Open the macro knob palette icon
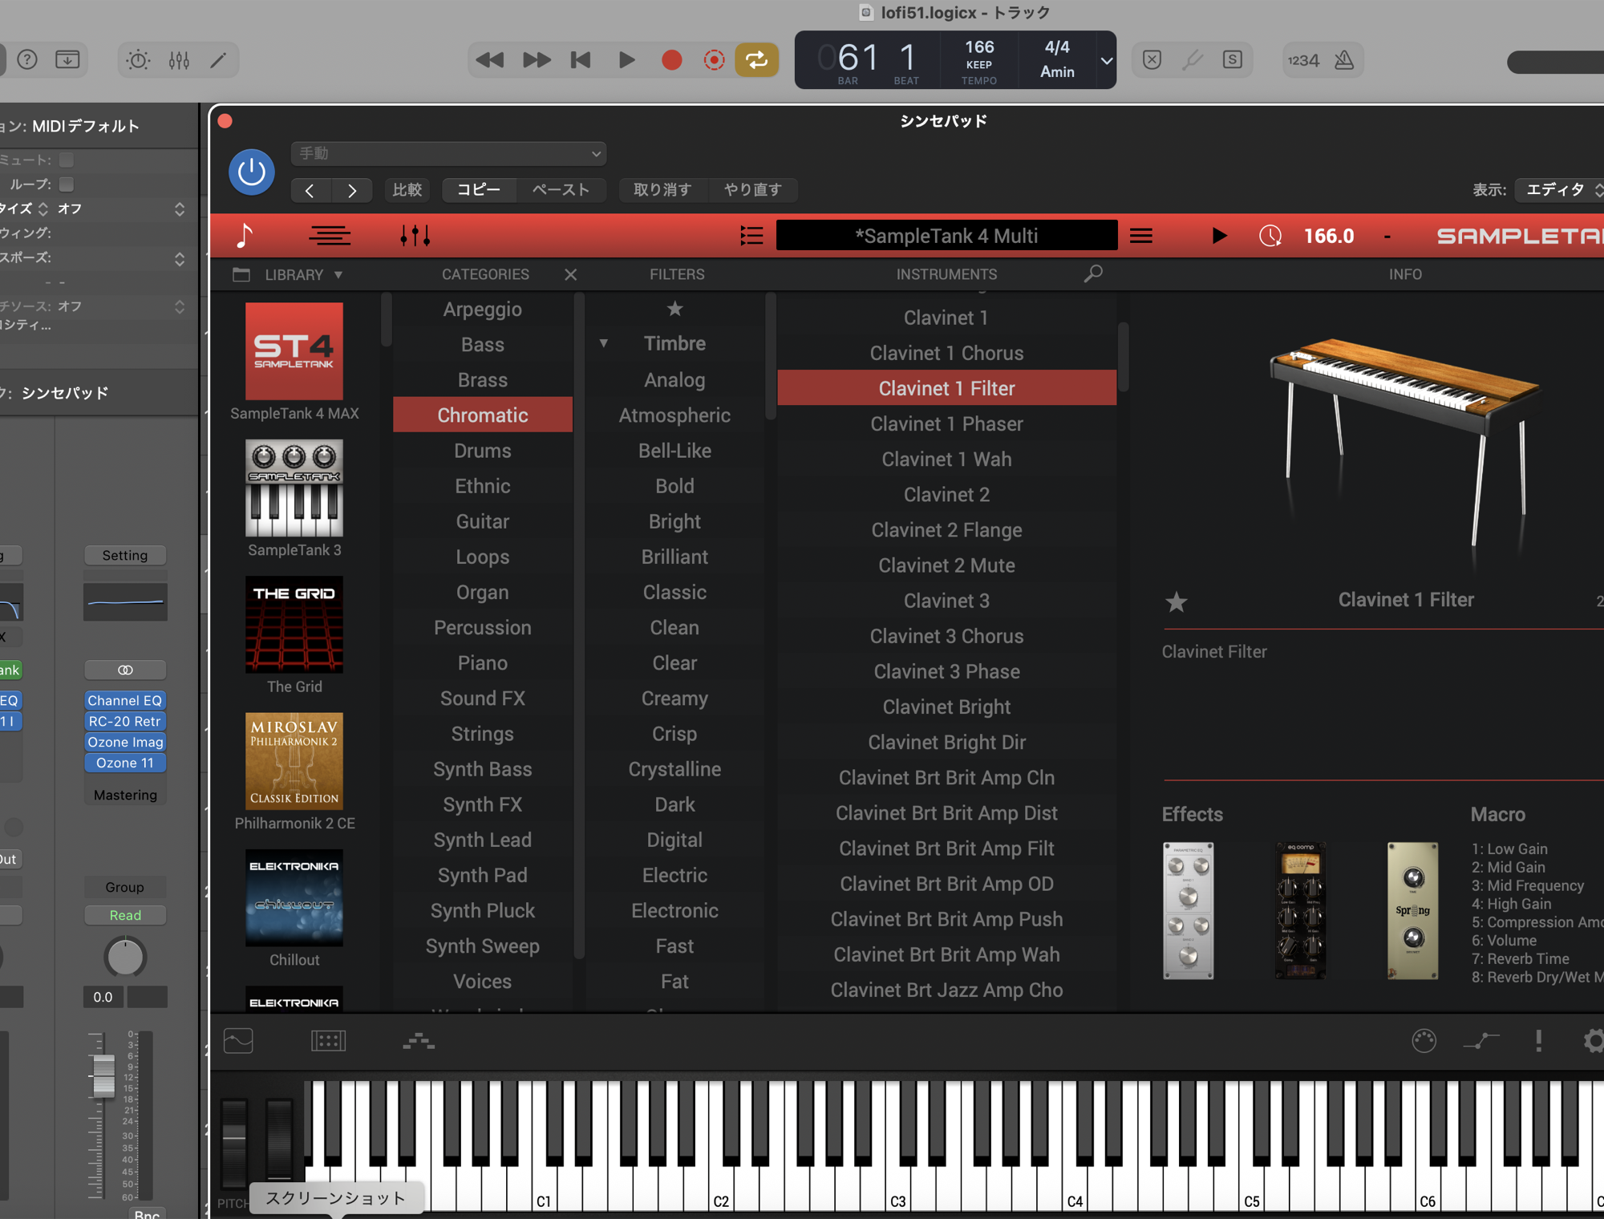The width and height of the screenshot is (1604, 1219). tap(1424, 1041)
